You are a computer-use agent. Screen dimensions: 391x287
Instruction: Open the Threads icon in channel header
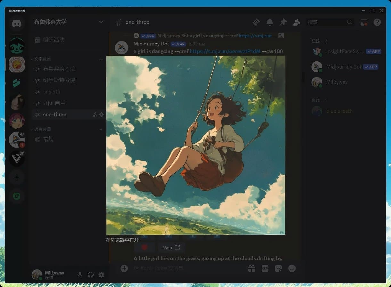click(256, 22)
